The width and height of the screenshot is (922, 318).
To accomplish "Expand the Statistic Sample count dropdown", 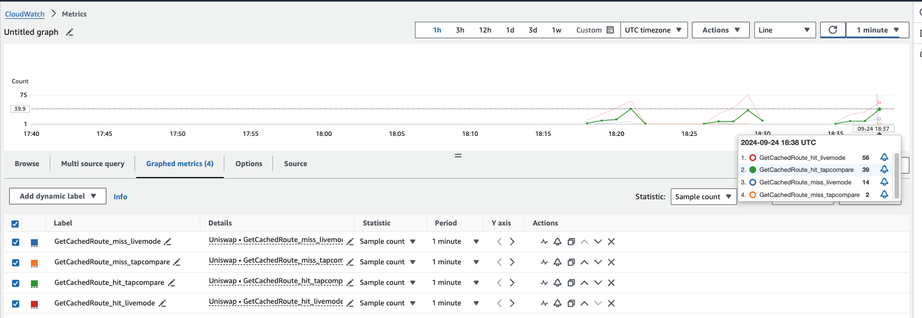I will click(x=703, y=197).
